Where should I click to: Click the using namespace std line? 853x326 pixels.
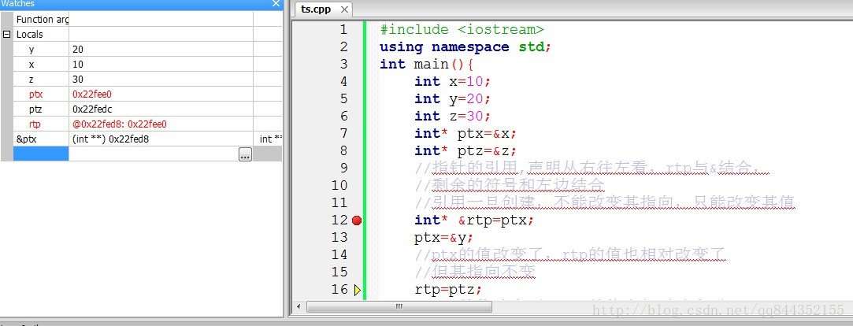coord(465,46)
